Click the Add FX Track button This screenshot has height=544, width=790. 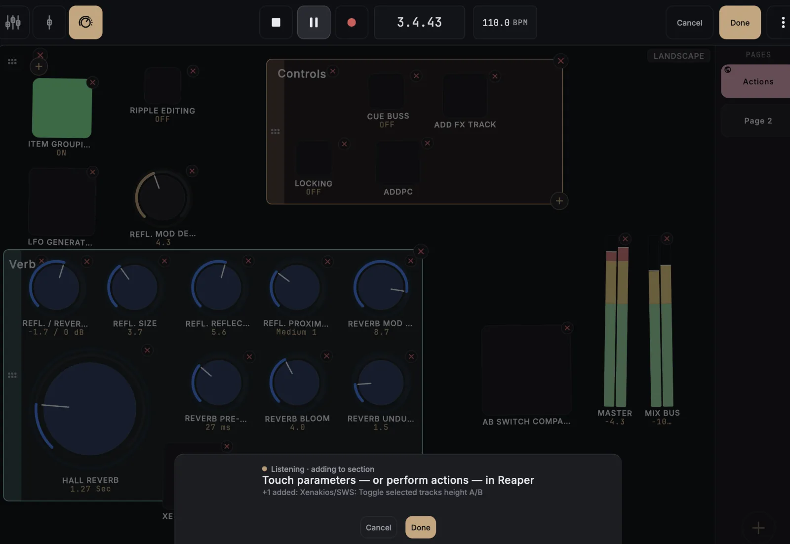pyautogui.click(x=465, y=96)
